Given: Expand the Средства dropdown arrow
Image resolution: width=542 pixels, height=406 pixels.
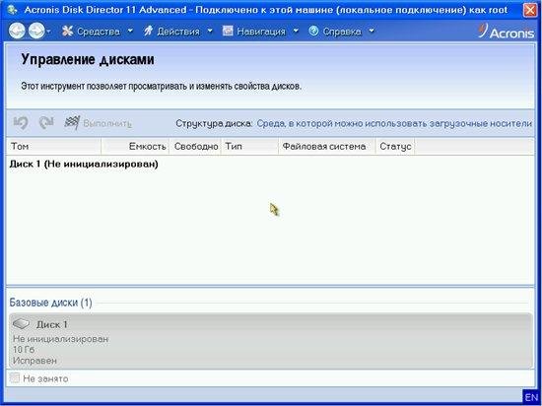Looking at the screenshot, I should pos(130,31).
